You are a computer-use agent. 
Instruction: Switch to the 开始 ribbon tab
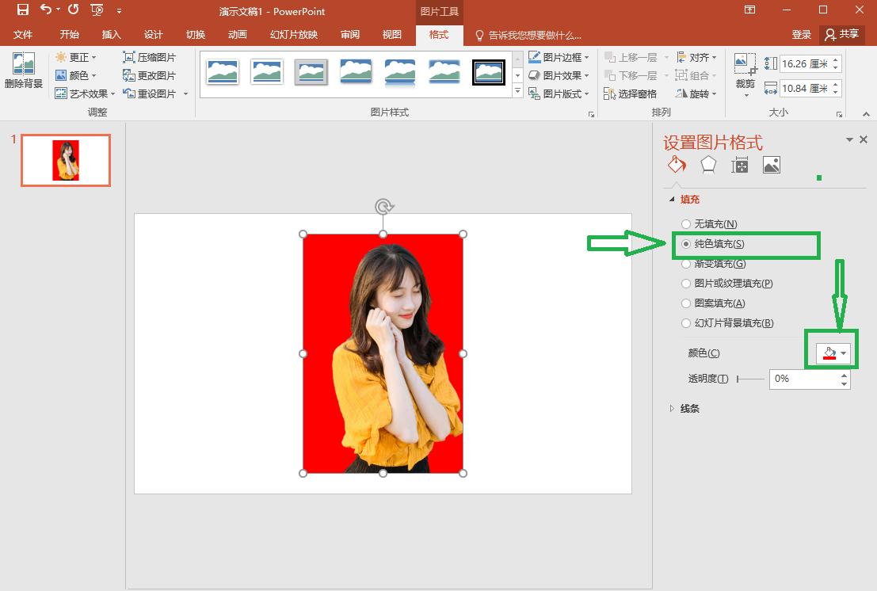[68, 34]
